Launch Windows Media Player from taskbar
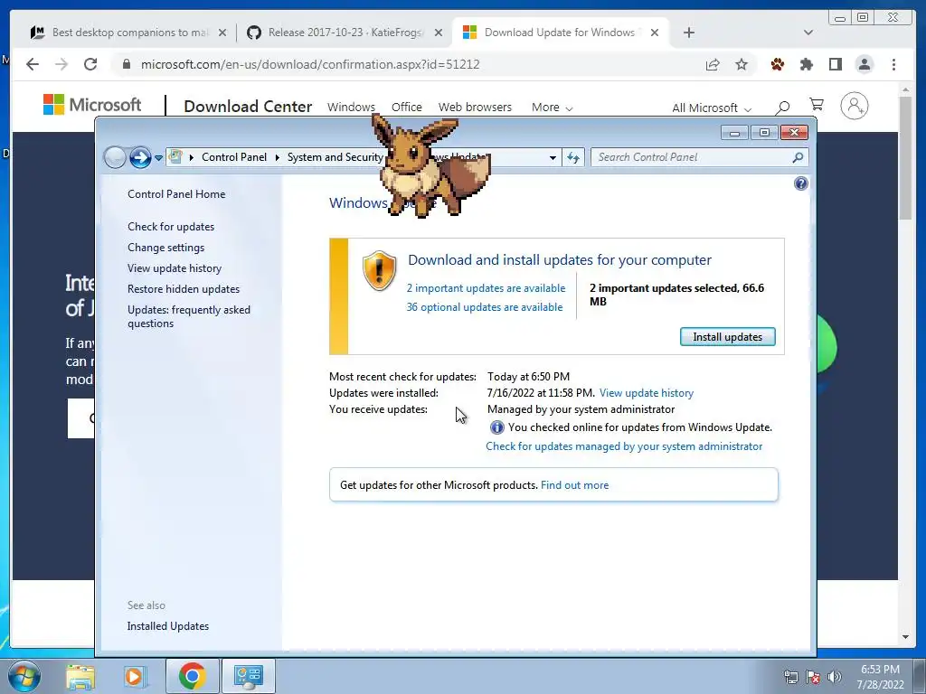Screen dimensions: 926x694 pos(135,676)
